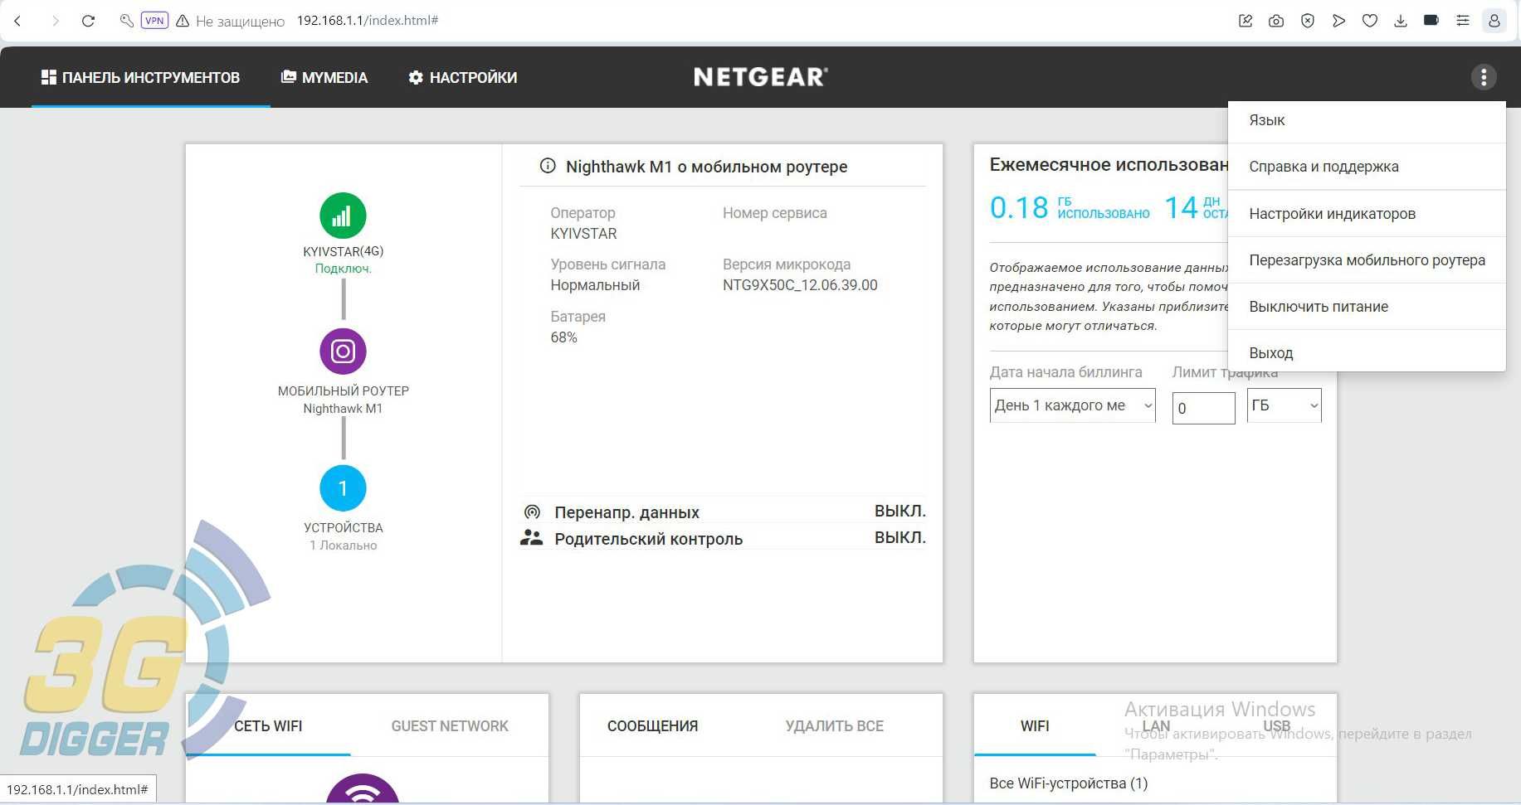Click browser forward arrow

click(55, 21)
